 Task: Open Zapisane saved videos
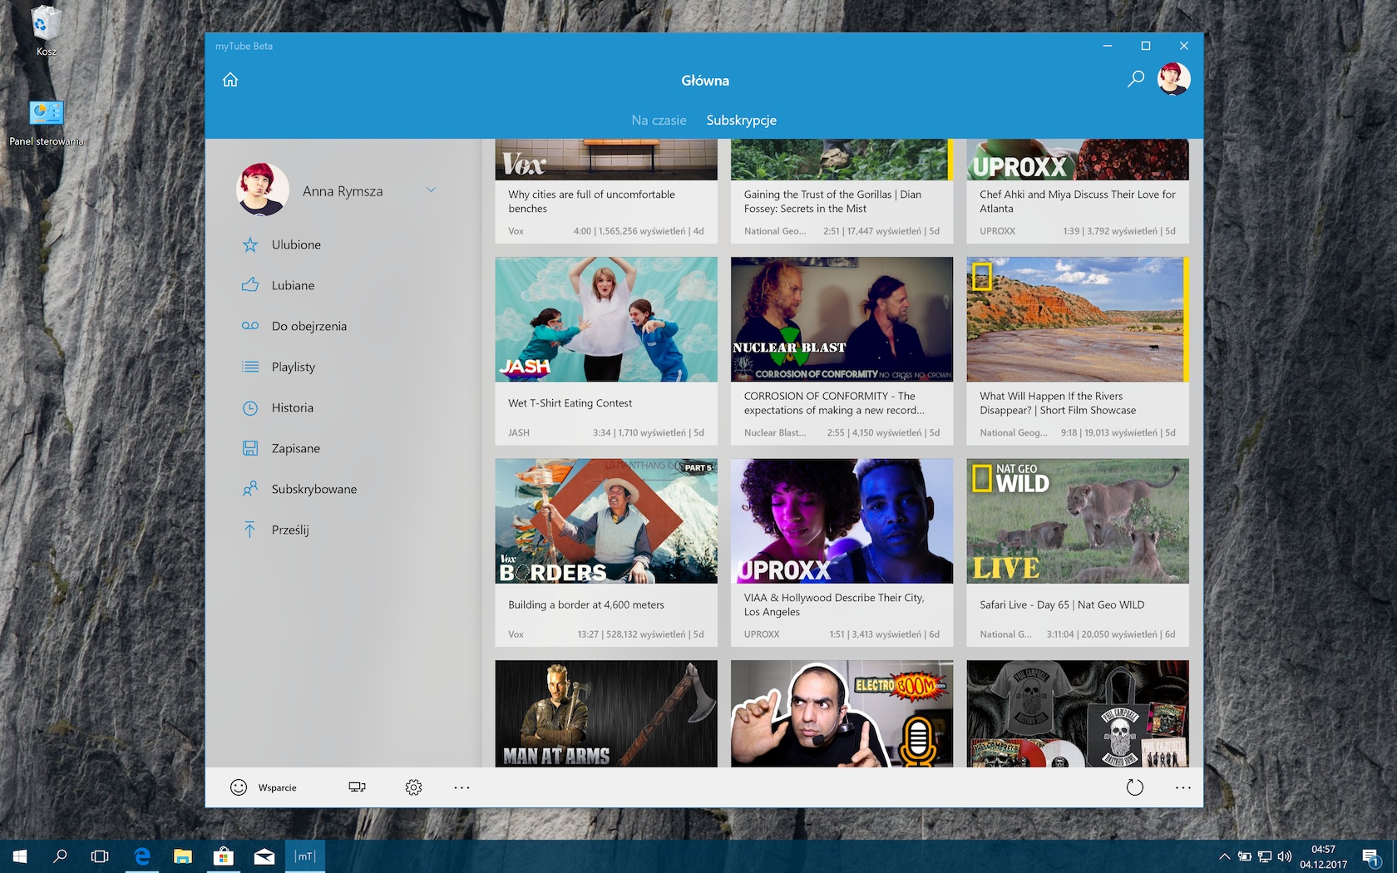[295, 448]
